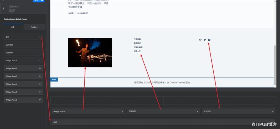Screen dimensions: 280x129
Task: Click the preview scrollbar down arrow
Action: 275,86
